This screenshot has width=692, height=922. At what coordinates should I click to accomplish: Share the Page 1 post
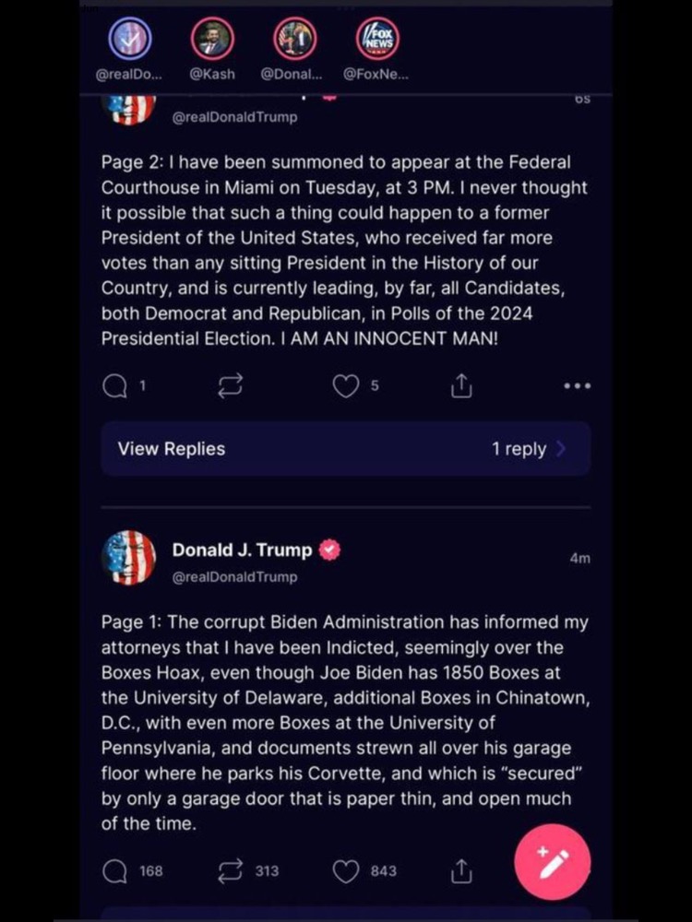point(461,870)
